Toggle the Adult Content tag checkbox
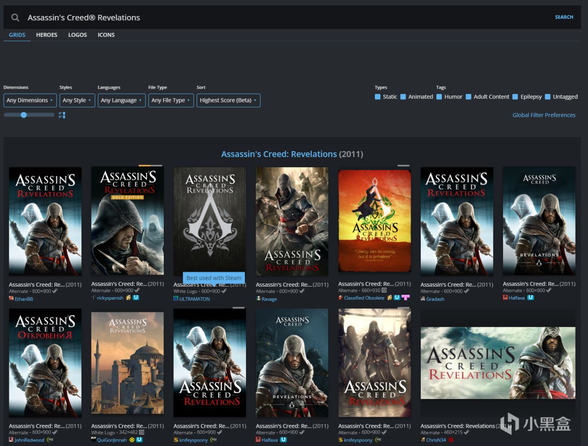Screen dimensions: 588x446 click(469, 97)
